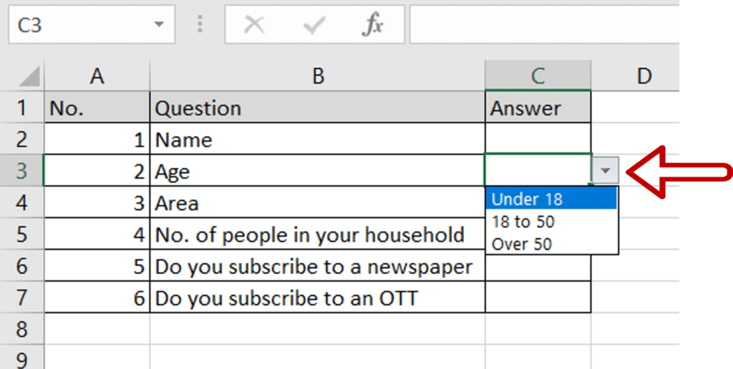The image size is (733, 369).
Task: Select row 7 header
Action: coord(22,297)
